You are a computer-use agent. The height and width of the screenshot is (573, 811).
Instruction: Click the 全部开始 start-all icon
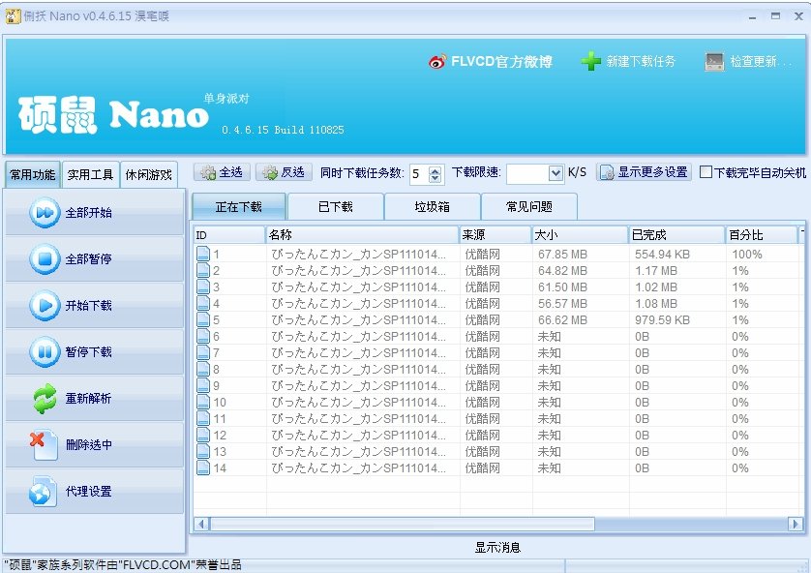pos(45,213)
